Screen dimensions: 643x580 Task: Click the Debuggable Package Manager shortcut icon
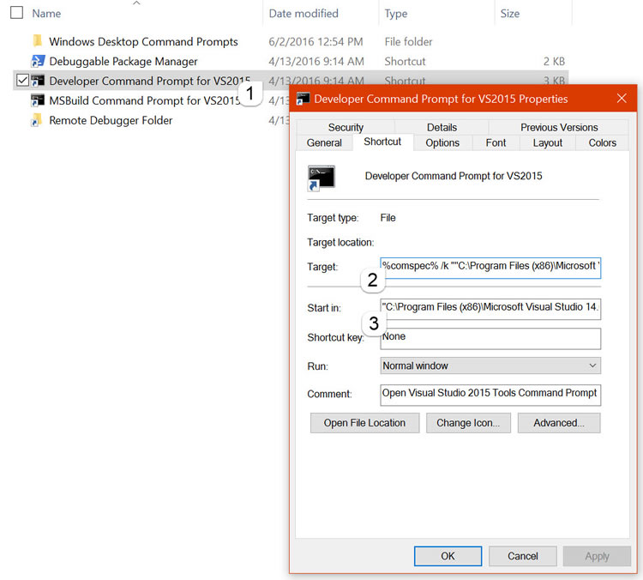point(38,61)
